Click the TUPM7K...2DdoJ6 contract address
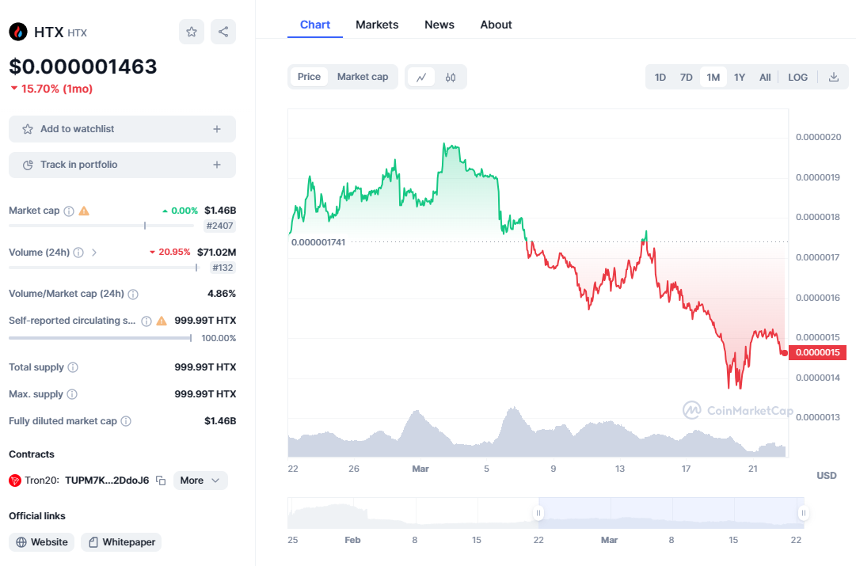 point(107,481)
